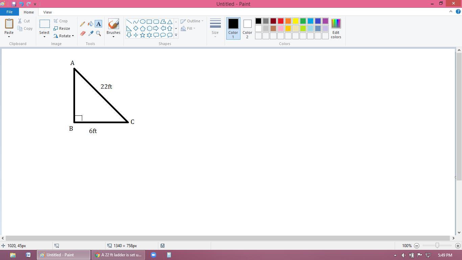Select the Color picker eyedropper tool
This screenshot has height=260, width=462.
[x=91, y=34]
